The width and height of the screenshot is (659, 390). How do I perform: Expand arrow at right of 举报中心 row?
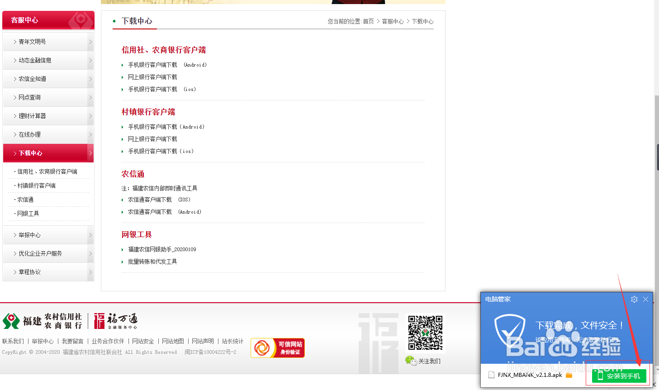90,235
